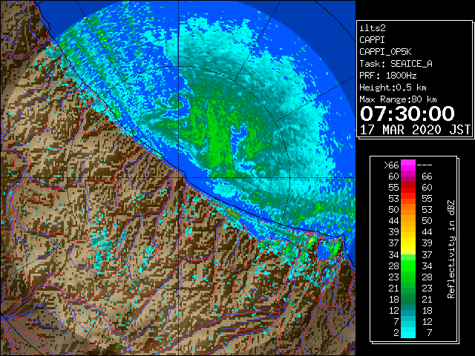Click the 'ilts2' radar site label
Image resolution: width=475 pixels, height=356 pixels.
click(373, 28)
